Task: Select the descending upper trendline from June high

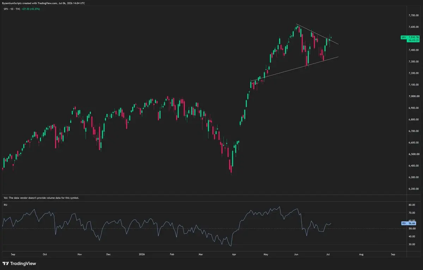Action: coord(317,34)
